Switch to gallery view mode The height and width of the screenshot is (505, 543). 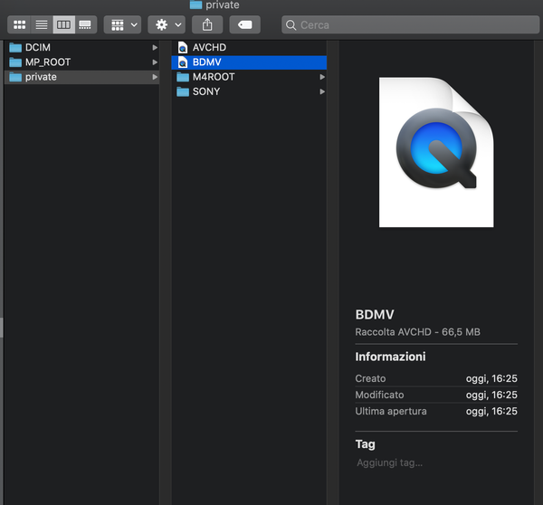pos(84,24)
